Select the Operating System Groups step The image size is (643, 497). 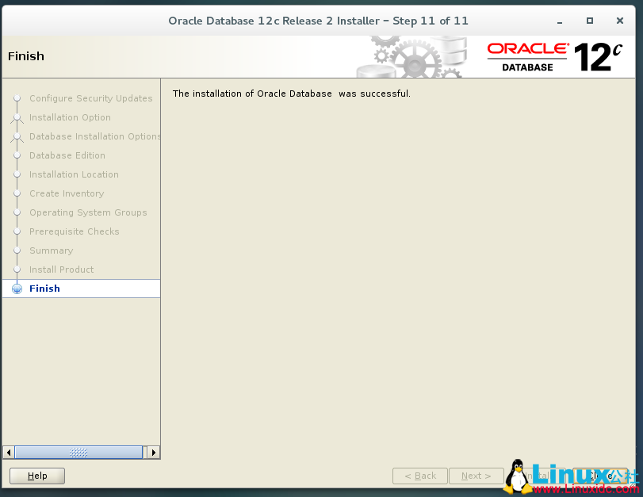tap(88, 212)
